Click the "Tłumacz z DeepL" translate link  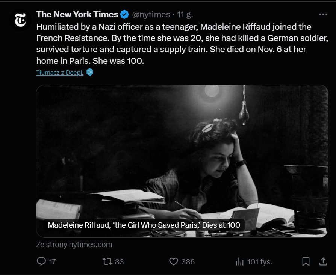coord(60,73)
